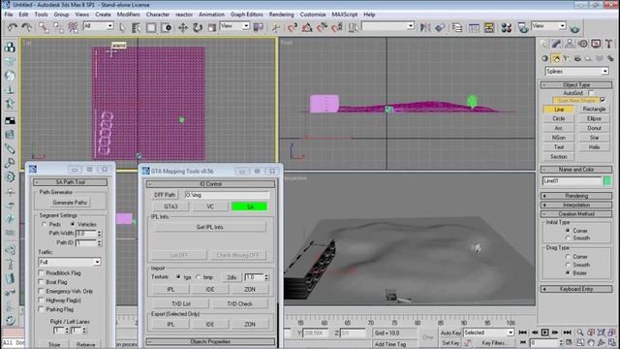Open the Traffic Full dropdown

tap(70, 262)
